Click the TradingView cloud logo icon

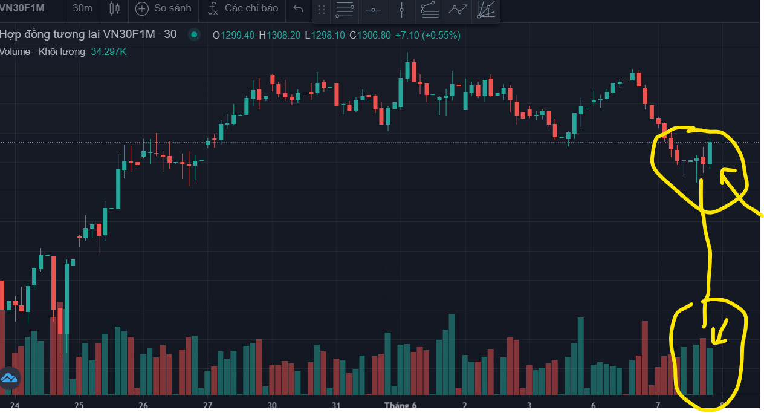(x=10, y=379)
